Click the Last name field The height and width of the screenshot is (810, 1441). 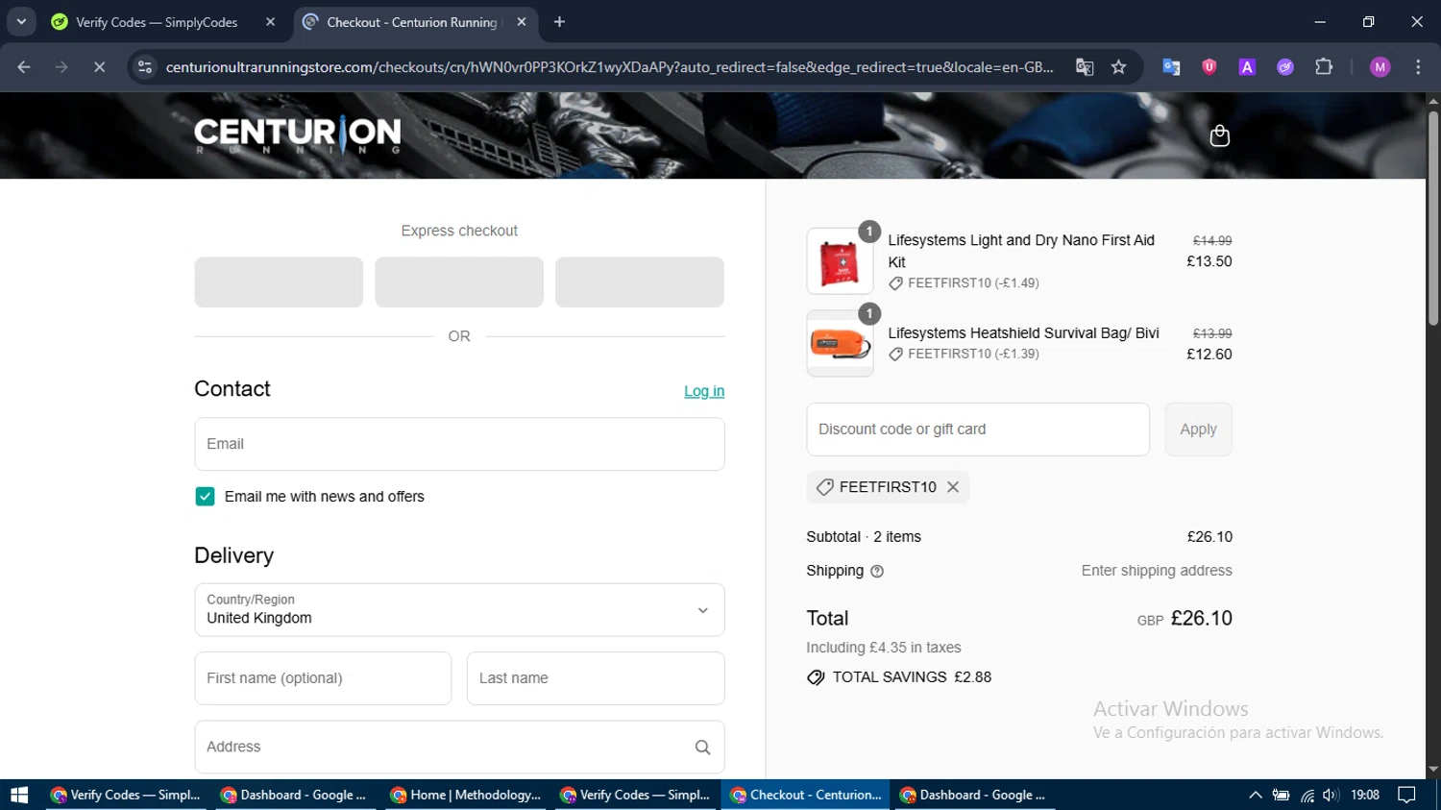(596, 678)
